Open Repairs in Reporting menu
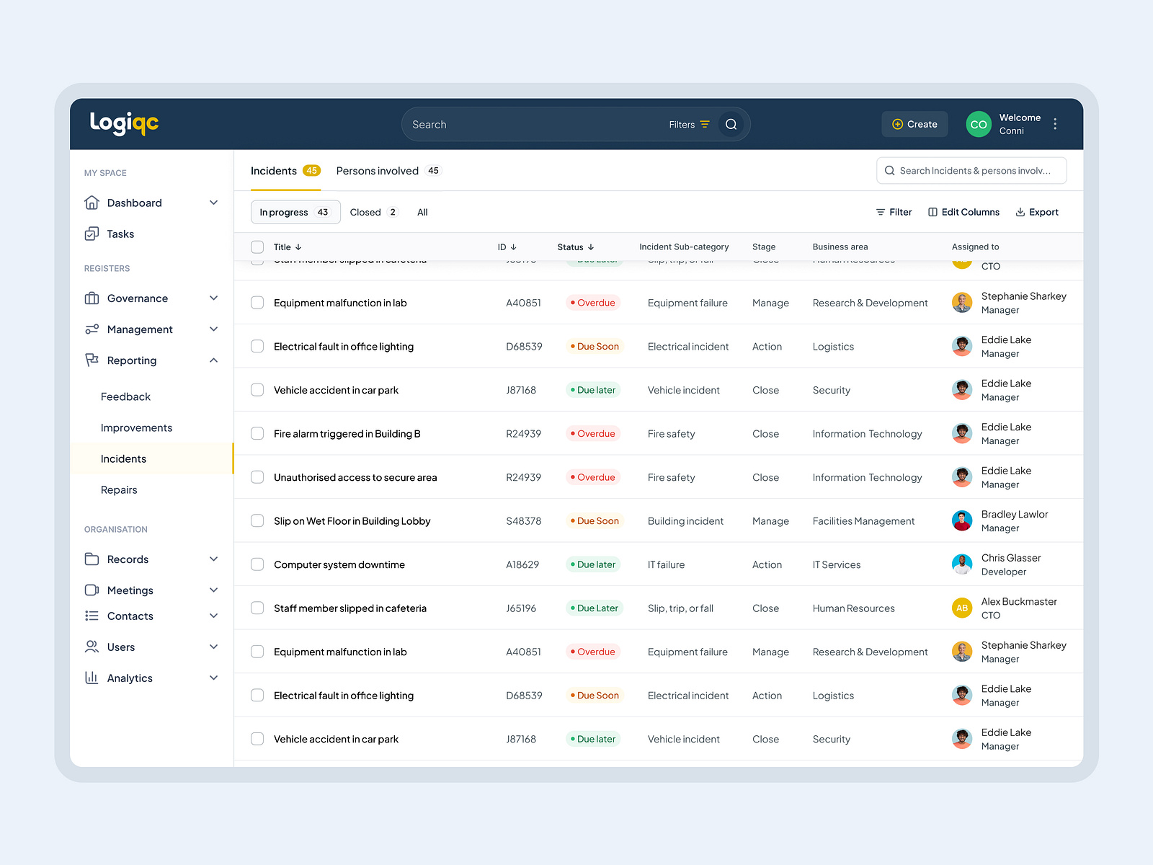This screenshot has height=865, width=1153. (119, 489)
